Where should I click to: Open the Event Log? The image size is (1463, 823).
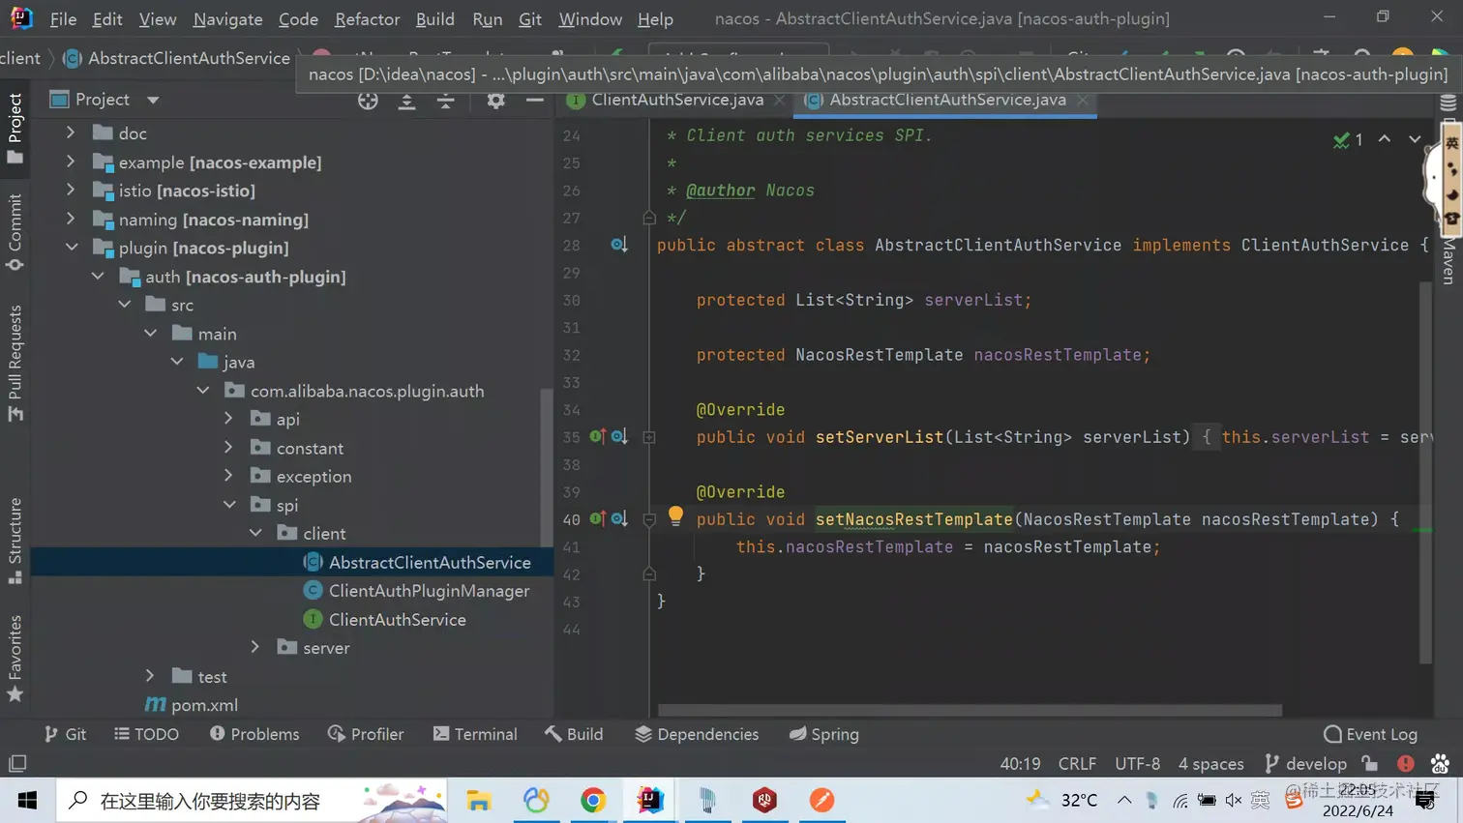point(1370,734)
